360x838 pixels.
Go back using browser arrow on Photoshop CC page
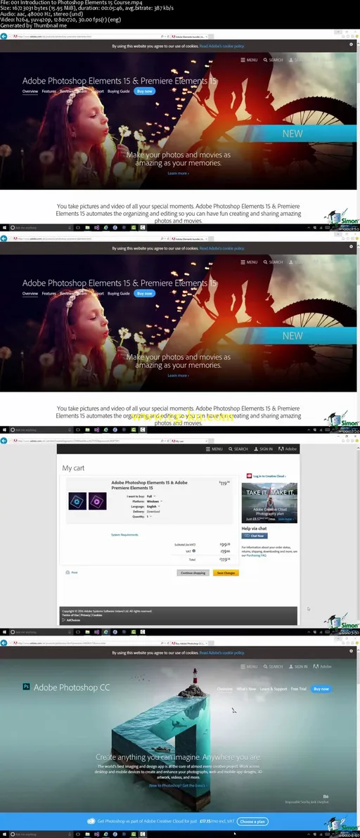[4, 643]
